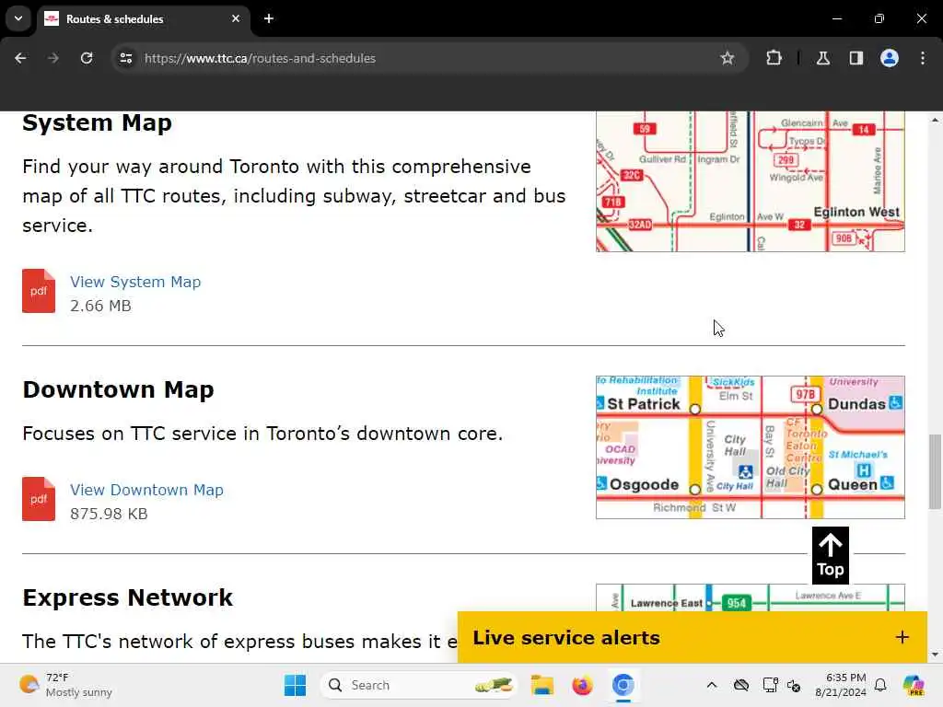
Task: View site information icon in address bar
Action: pyautogui.click(x=126, y=58)
